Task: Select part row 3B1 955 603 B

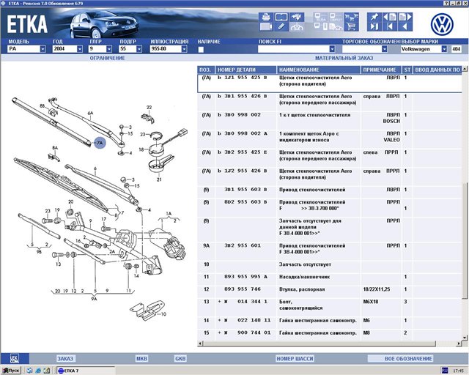Action: (329, 193)
